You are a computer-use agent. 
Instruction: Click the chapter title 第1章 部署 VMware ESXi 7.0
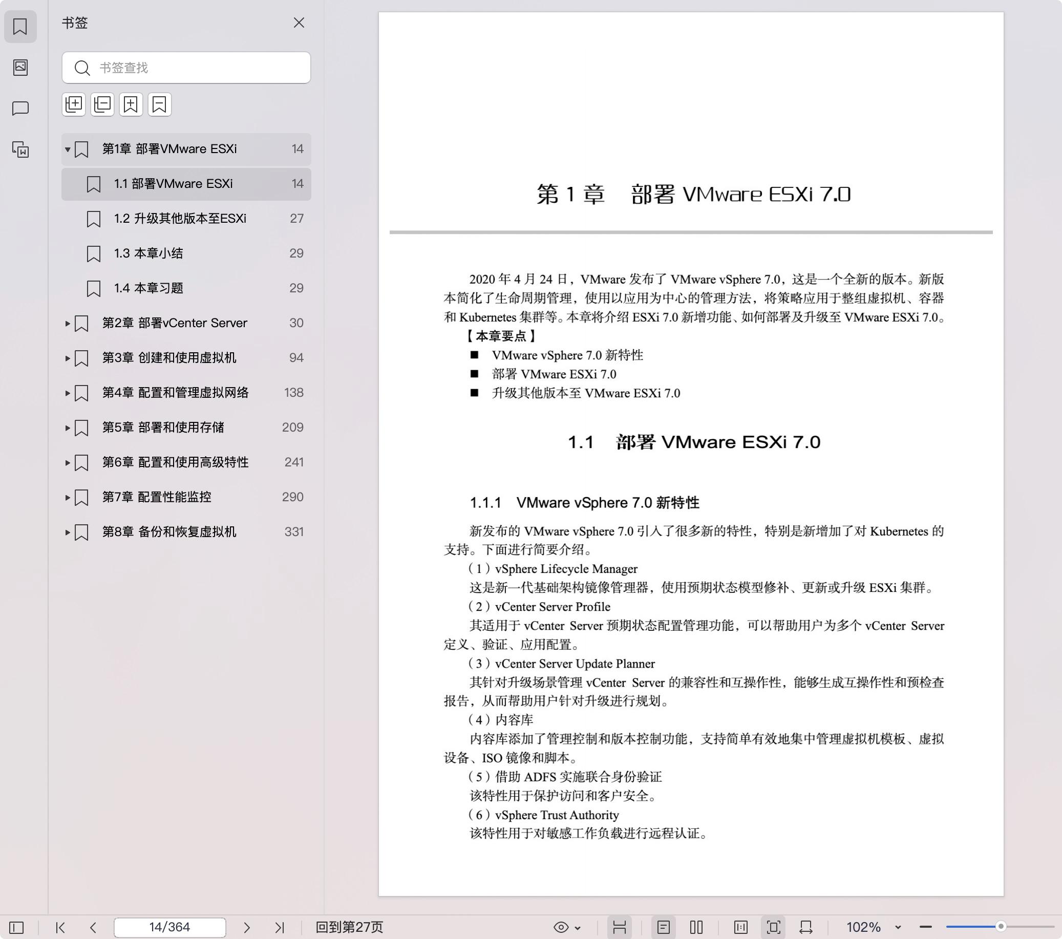pos(694,195)
